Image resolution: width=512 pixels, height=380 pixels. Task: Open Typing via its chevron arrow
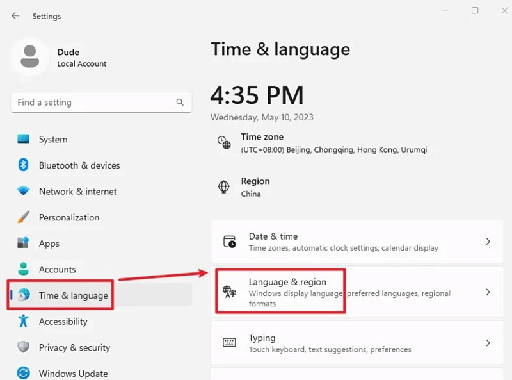pyautogui.click(x=488, y=343)
